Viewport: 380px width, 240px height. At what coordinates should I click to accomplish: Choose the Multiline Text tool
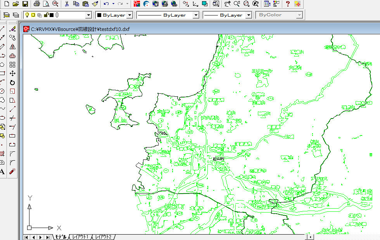click(2, 171)
